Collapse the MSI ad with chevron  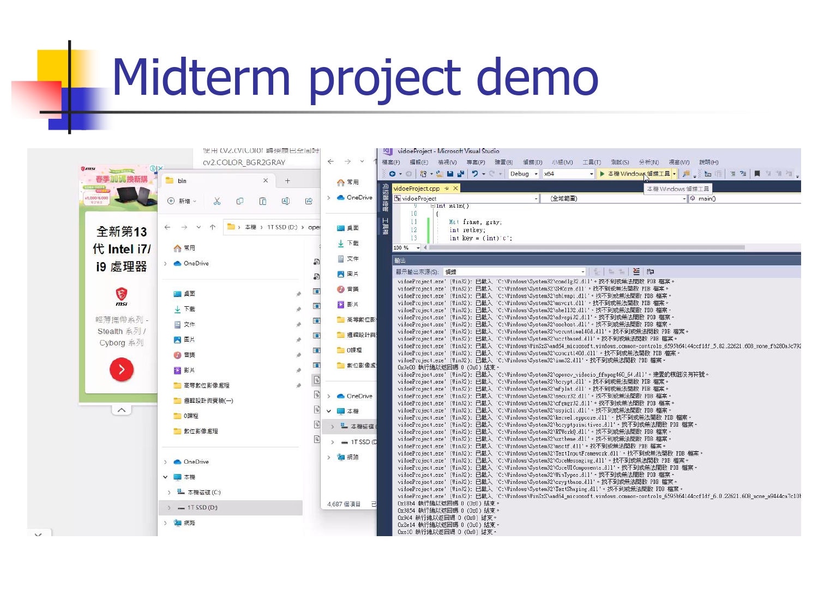(x=122, y=410)
